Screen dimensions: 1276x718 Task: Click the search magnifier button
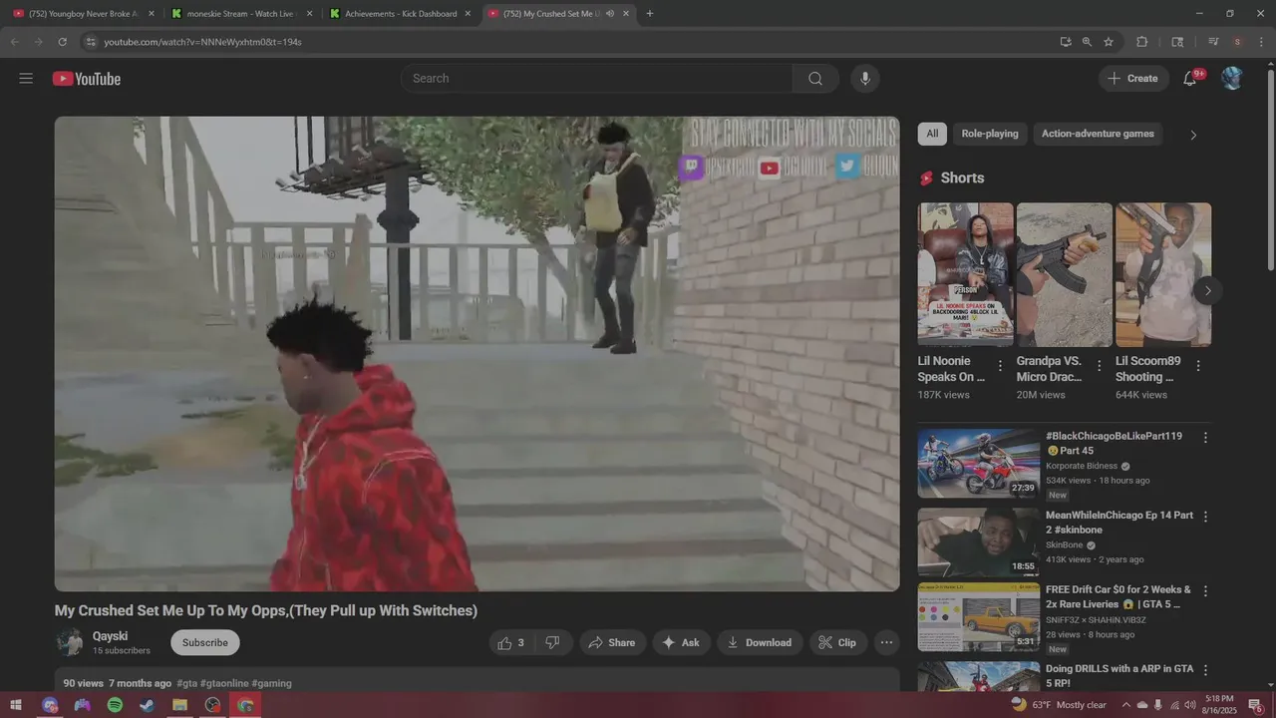coord(815,79)
